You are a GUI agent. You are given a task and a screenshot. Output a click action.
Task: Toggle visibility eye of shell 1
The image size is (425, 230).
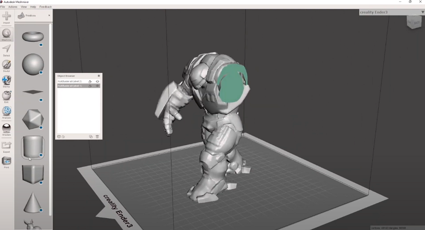click(x=97, y=86)
